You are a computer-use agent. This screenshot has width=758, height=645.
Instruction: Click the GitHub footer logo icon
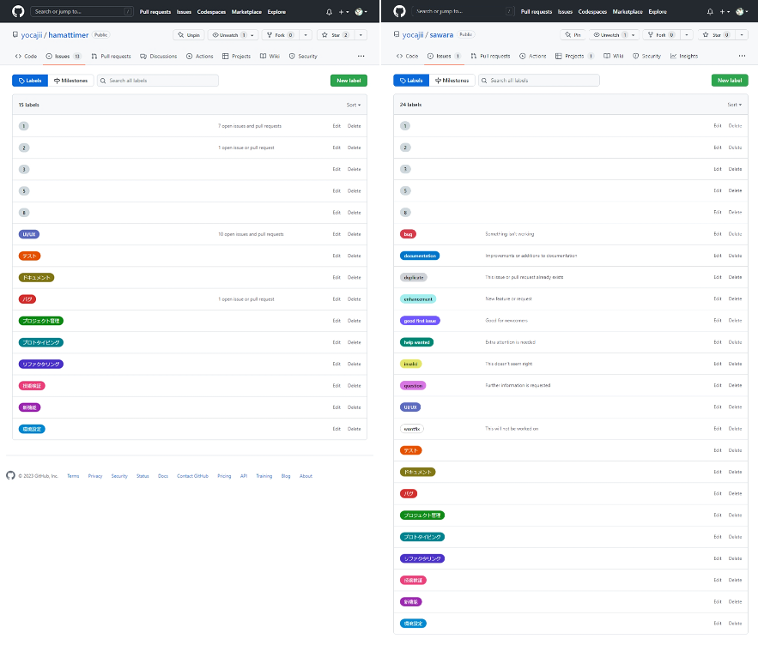point(10,475)
